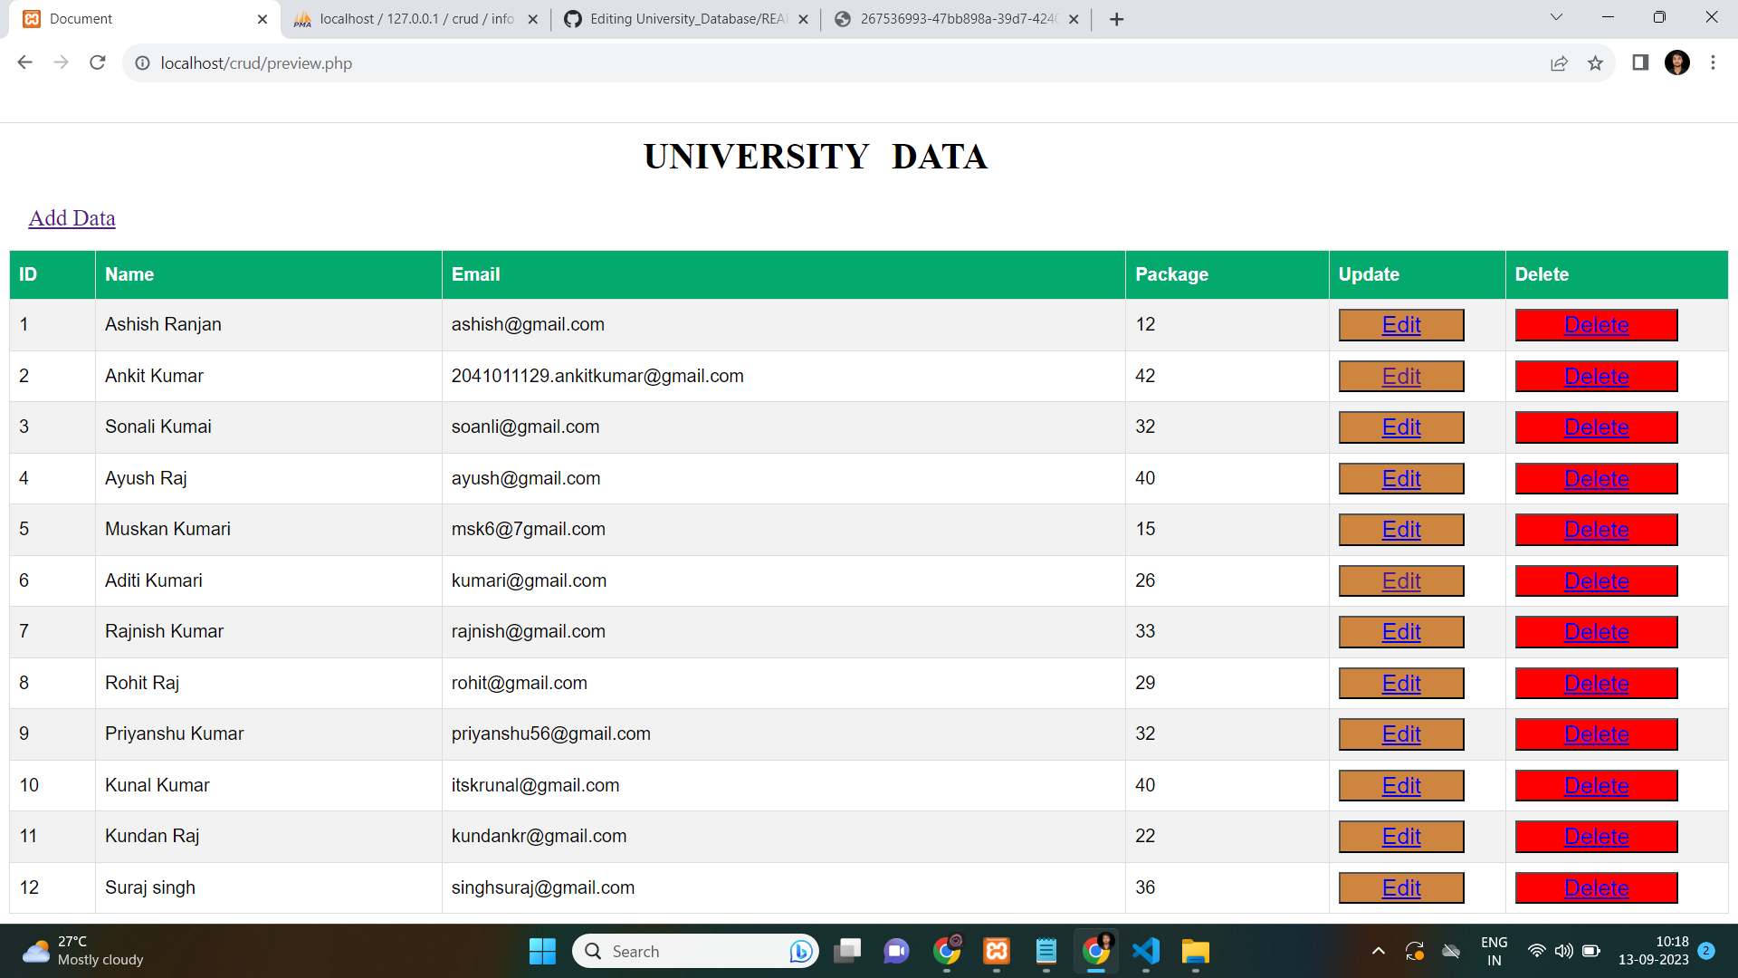The height and width of the screenshot is (978, 1738).
Task: Reload the preview.php page
Action: (97, 62)
